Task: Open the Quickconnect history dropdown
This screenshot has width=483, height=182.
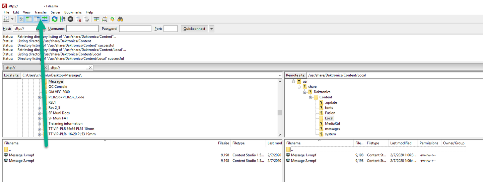Action: [x=211, y=29]
